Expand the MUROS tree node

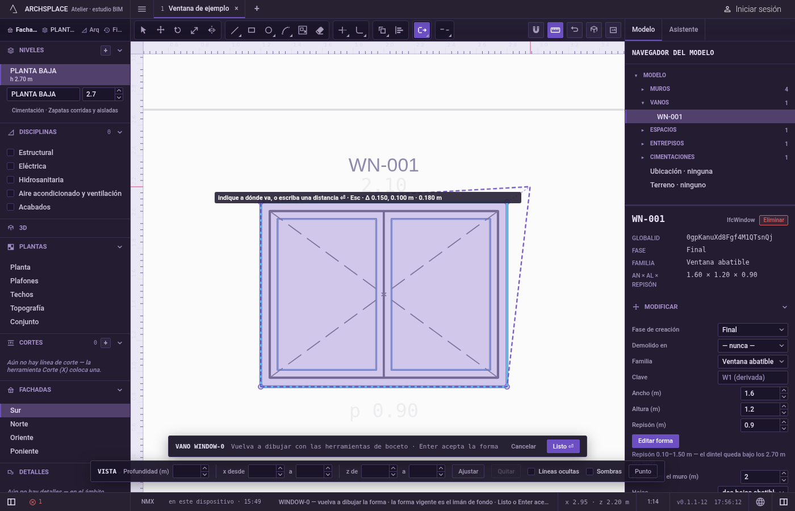coord(643,89)
